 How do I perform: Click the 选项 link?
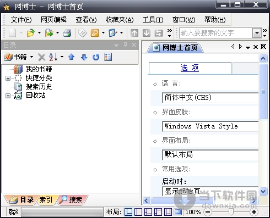click(x=190, y=68)
